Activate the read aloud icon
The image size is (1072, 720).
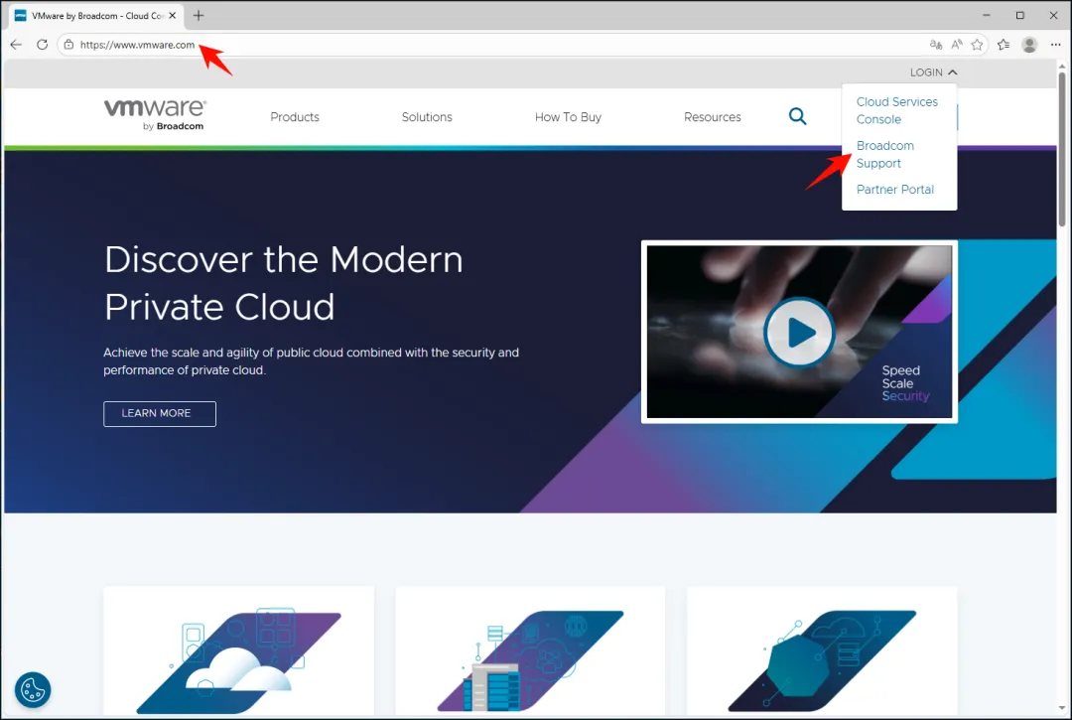point(957,45)
